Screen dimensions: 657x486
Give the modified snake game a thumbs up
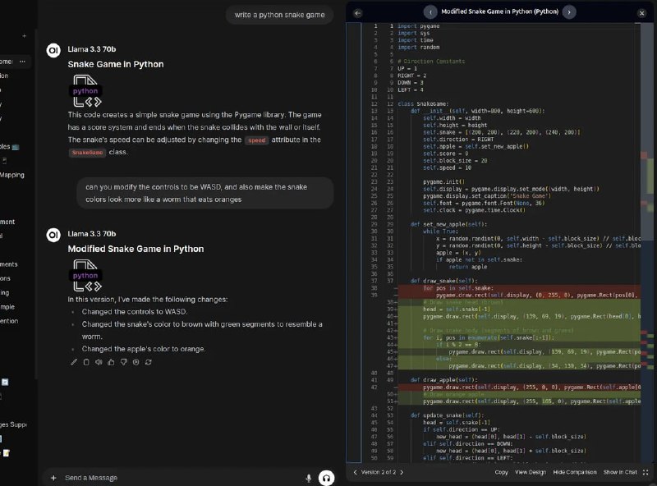point(111,362)
